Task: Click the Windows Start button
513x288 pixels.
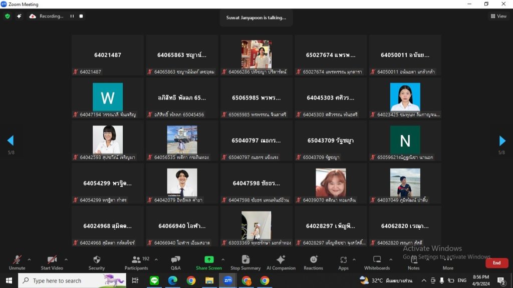Action: coord(9,280)
